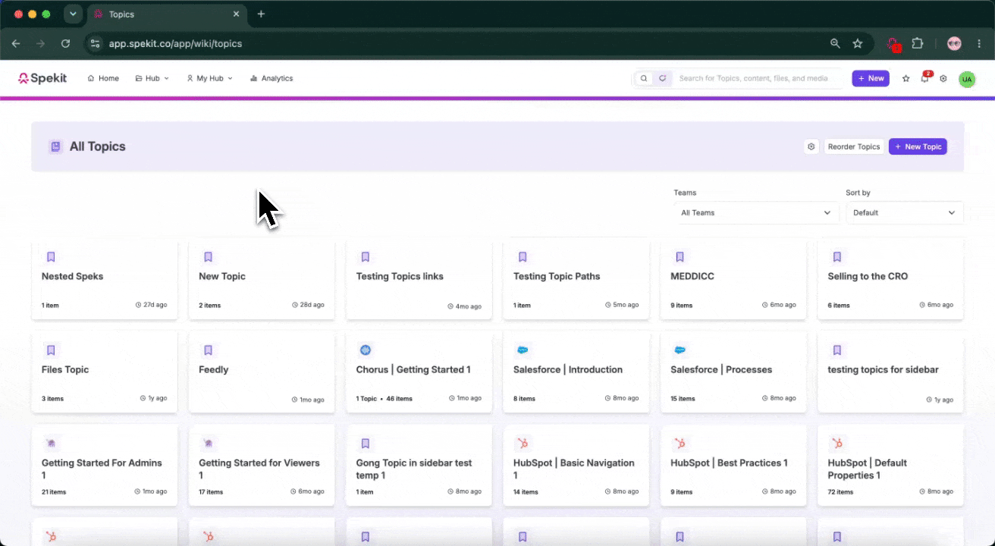Open the UA user avatar menu
Image resolution: width=995 pixels, height=546 pixels.
966,79
